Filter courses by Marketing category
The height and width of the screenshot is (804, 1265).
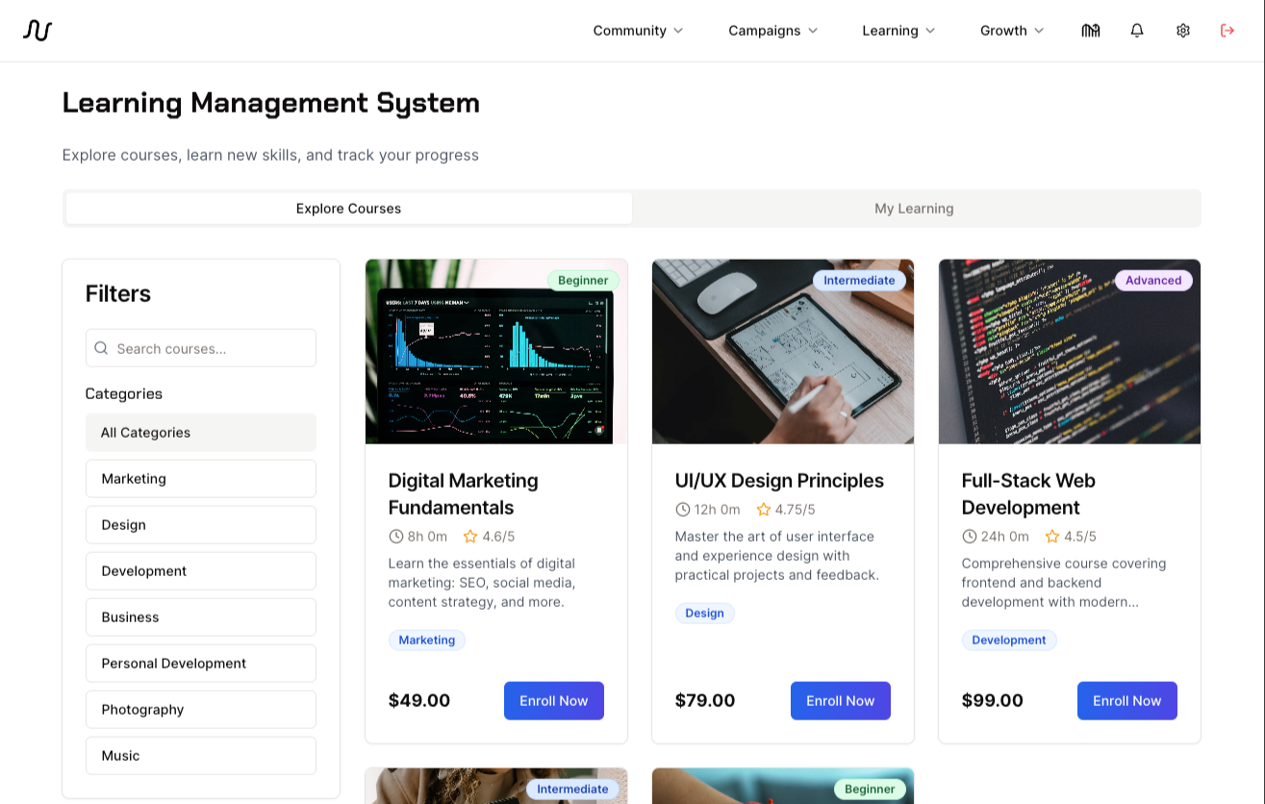coord(201,479)
